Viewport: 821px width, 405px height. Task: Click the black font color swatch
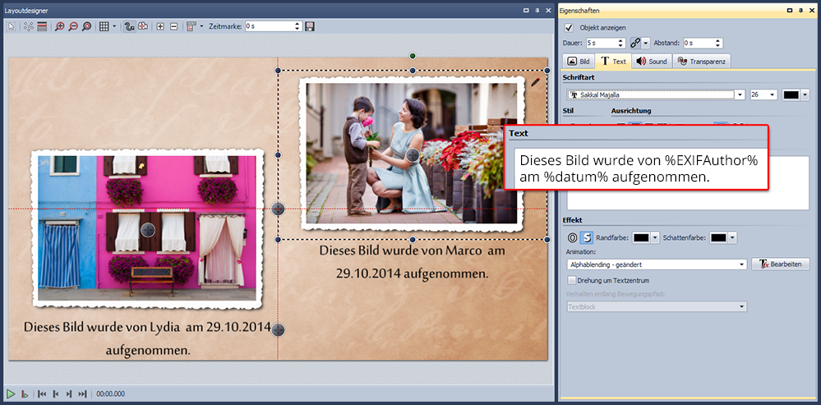pyautogui.click(x=791, y=94)
